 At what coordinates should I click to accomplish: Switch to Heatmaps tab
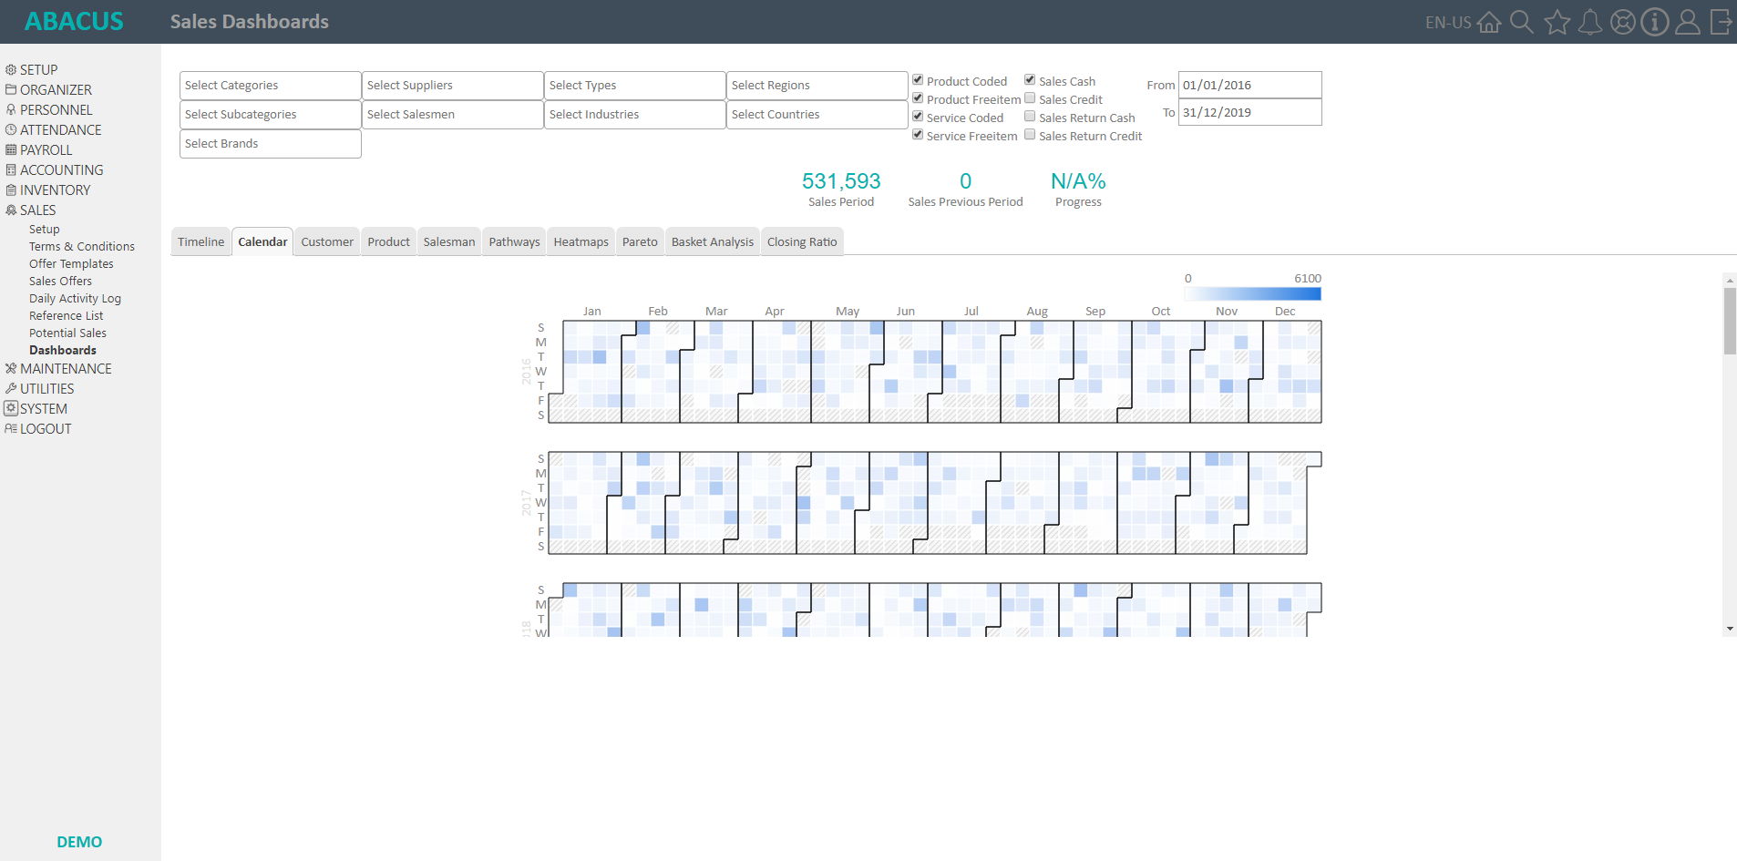(x=581, y=241)
